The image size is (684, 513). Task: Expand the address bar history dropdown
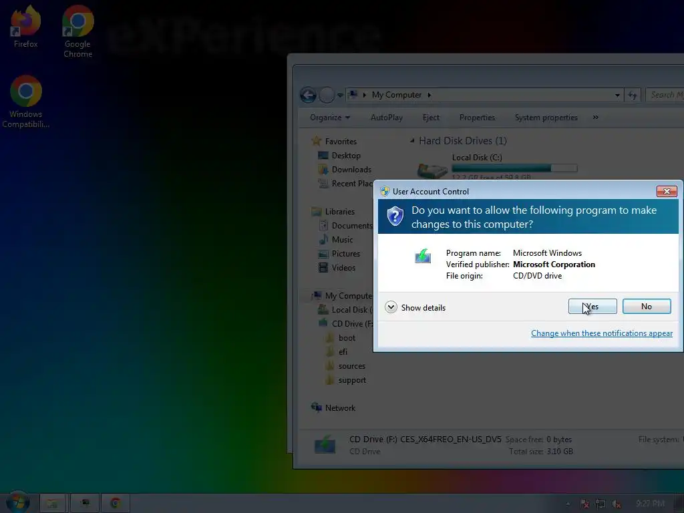coord(617,95)
